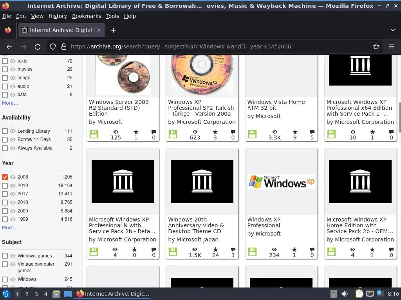Open Windows Vista Home RTM 32 bit

click(276, 105)
